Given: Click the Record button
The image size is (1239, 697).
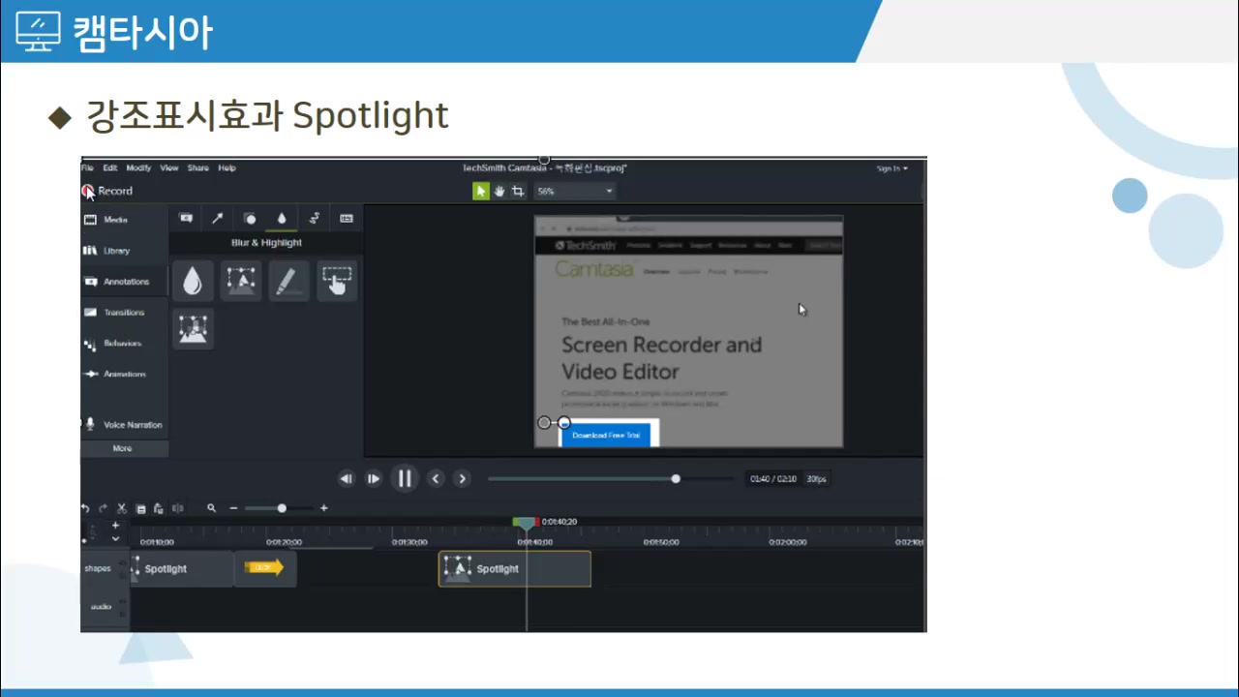Looking at the screenshot, I should coord(107,192).
